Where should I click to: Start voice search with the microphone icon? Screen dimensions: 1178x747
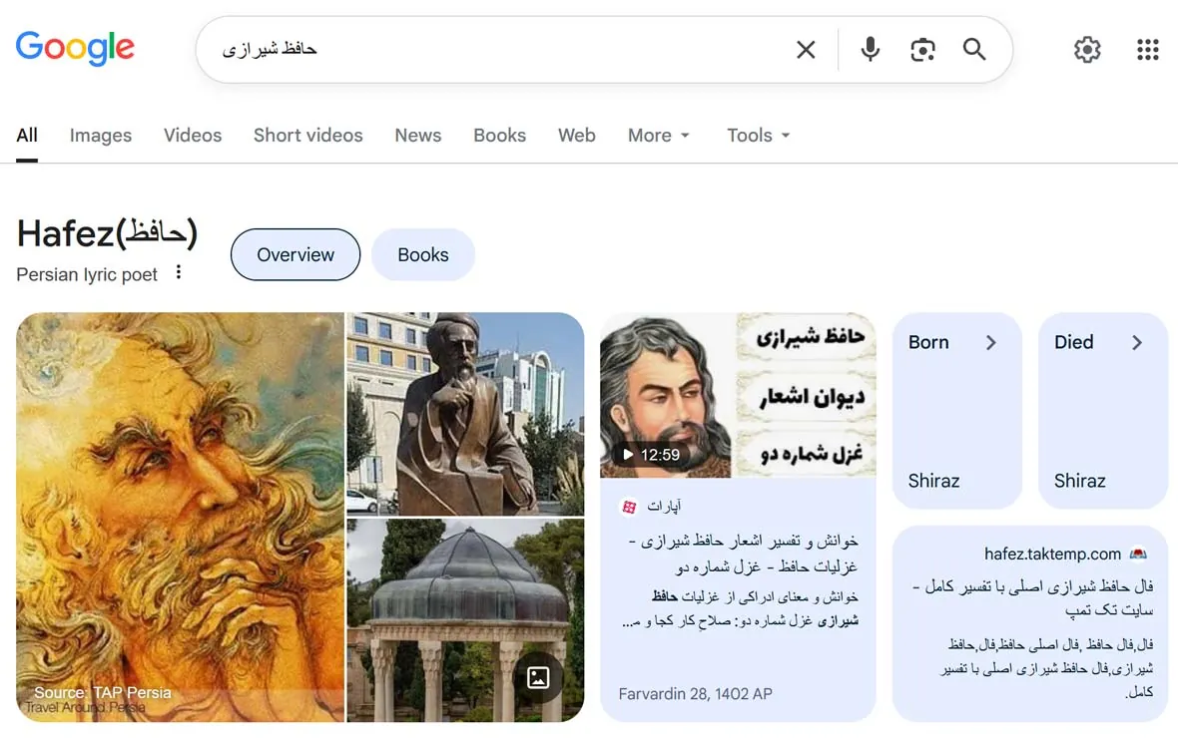pyautogui.click(x=870, y=50)
